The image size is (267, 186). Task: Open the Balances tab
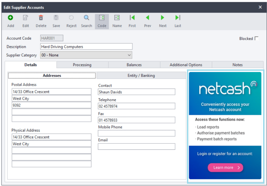tap(134, 65)
